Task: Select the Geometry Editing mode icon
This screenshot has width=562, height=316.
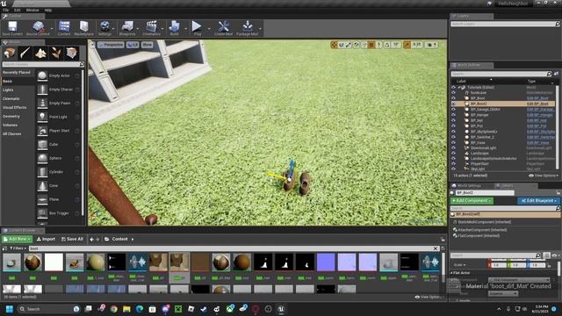Action: pyautogui.click(x=71, y=53)
